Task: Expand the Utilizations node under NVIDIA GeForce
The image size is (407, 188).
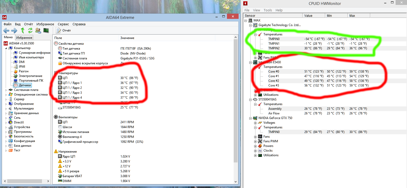Action: [x=255, y=155]
